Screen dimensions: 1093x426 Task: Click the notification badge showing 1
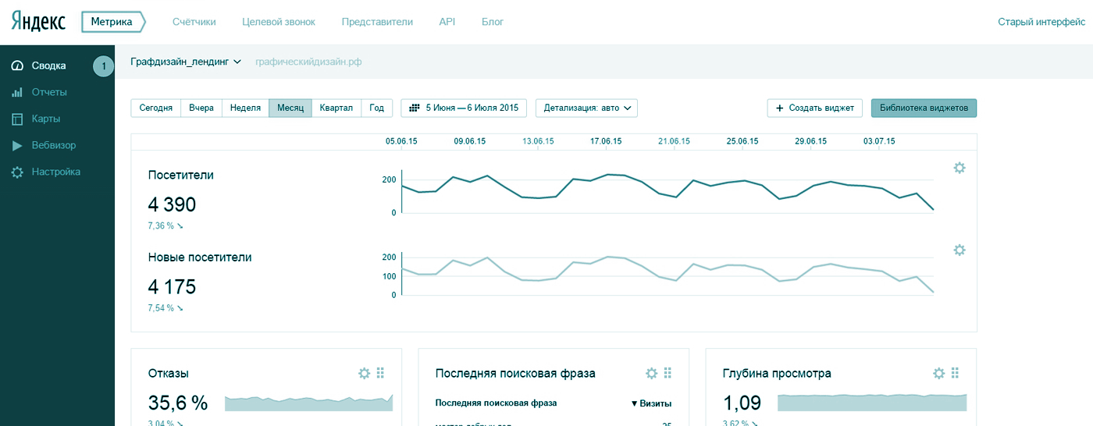104,66
